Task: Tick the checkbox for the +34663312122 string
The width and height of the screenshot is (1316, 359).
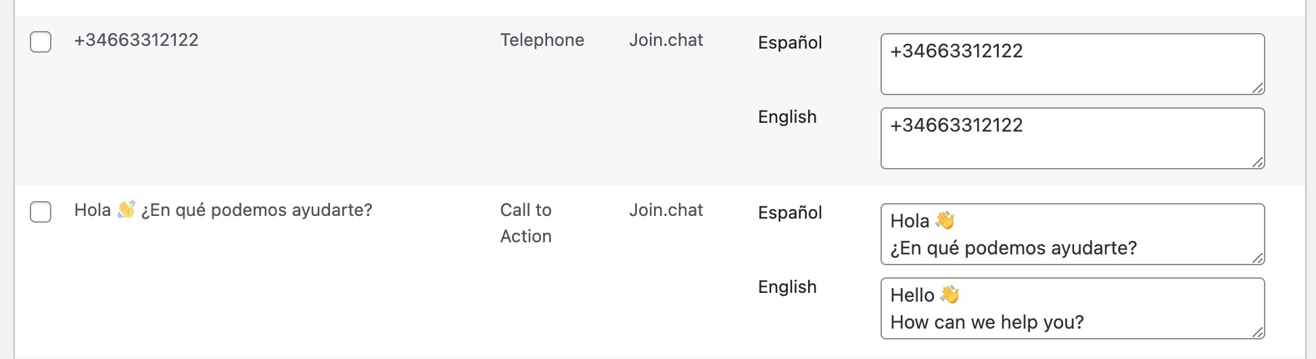Action: tap(41, 41)
